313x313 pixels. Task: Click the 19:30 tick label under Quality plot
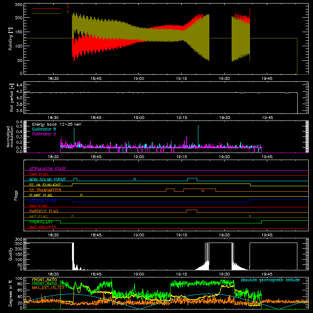click(224, 274)
